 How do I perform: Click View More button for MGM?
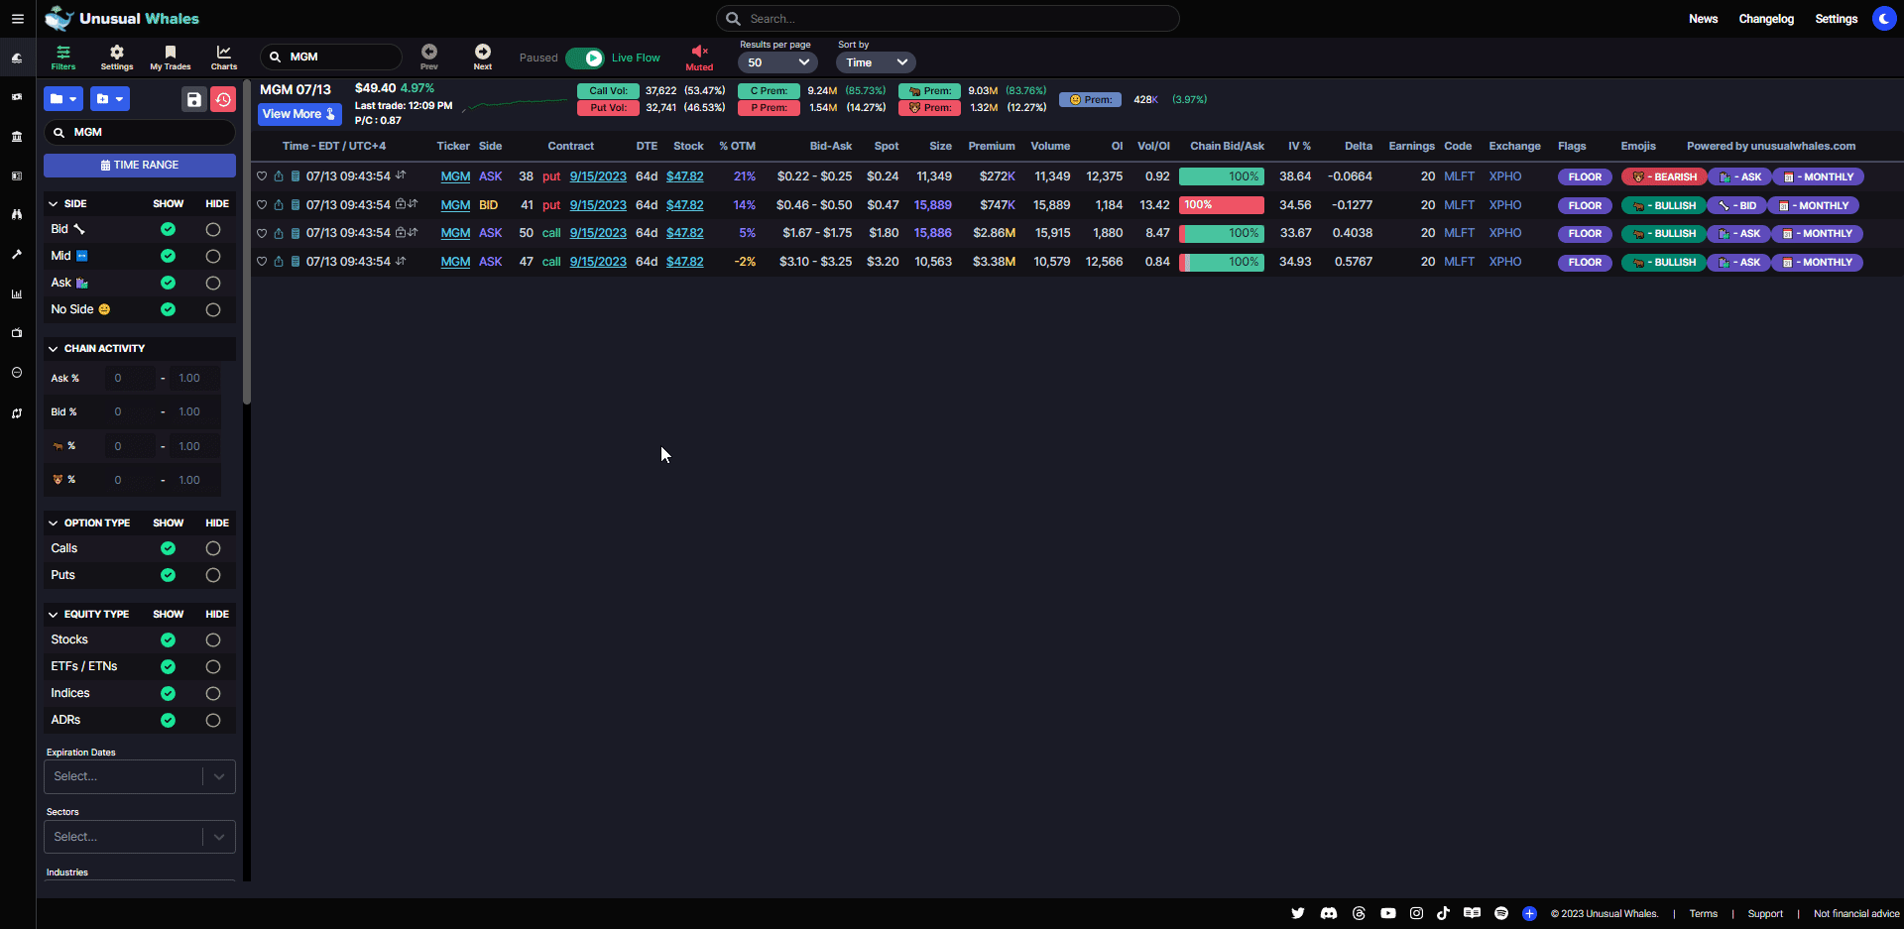click(x=299, y=114)
